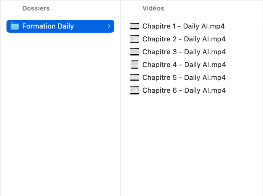Select the file name Chapitre 1 - Daily AI.mp4
The image size is (263, 196).
pos(183,26)
